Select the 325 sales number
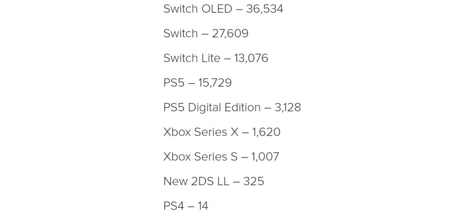 (x=254, y=181)
